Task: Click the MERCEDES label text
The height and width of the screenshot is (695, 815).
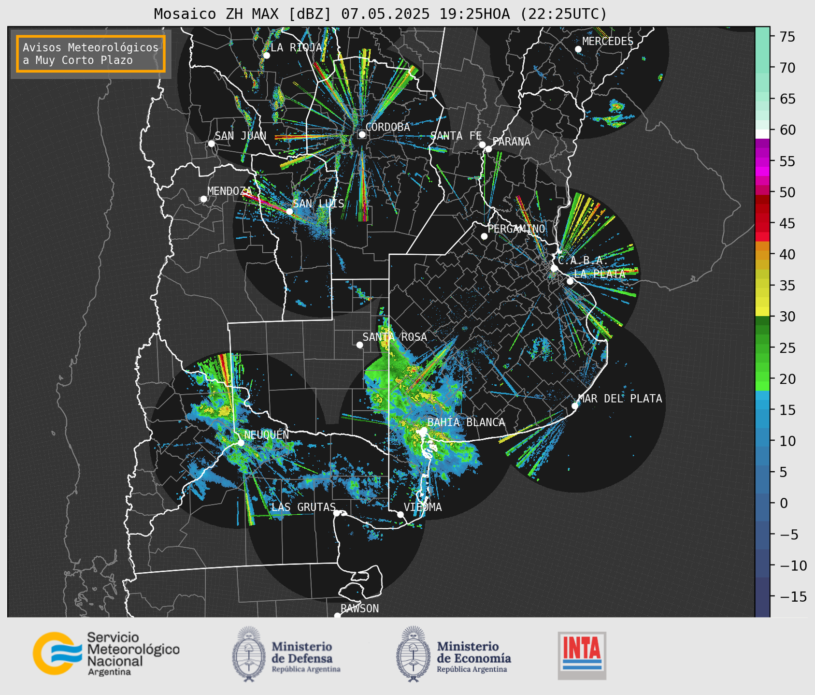Action: click(608, 41)
